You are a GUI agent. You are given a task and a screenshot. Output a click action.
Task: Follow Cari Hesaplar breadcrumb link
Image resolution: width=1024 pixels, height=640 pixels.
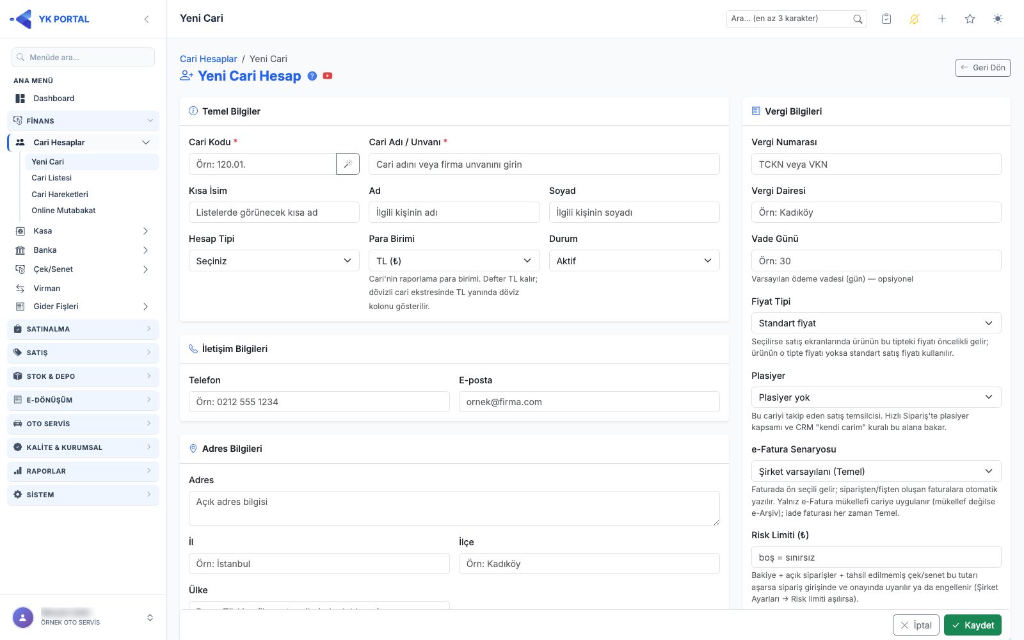coord(209,59)
